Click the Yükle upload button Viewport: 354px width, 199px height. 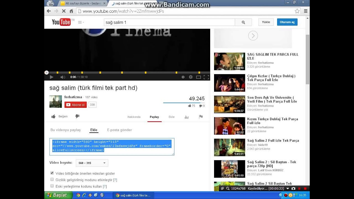pyautogui.click(x=266, y=22)
